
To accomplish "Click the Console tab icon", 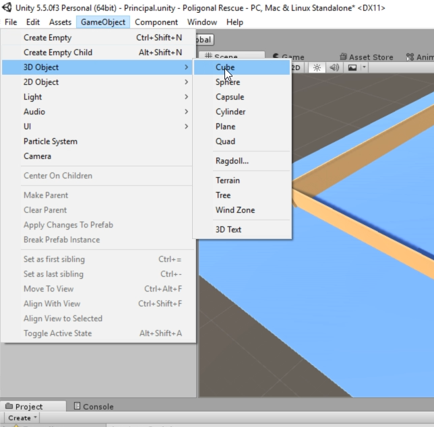I will click(77, 406).
